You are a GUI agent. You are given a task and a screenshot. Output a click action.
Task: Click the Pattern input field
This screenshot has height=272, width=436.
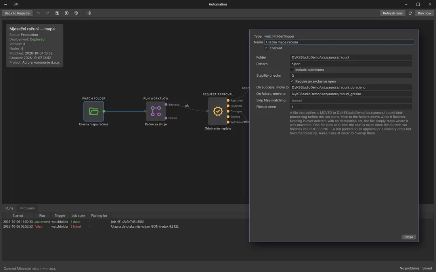351,64
